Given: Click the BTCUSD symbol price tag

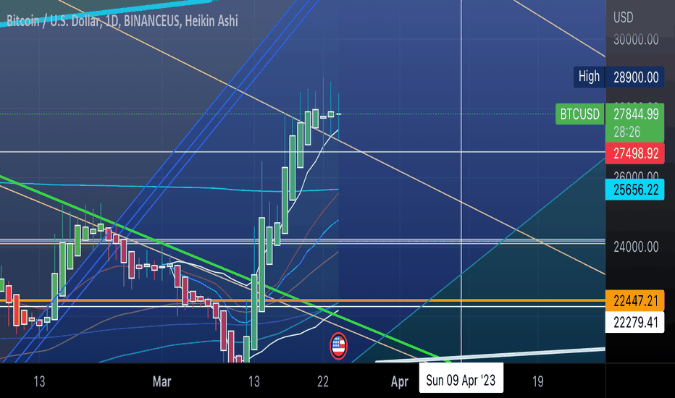Looking at the screenshot, I should [579, 114].
